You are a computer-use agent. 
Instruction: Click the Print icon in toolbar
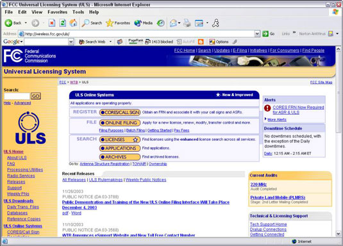(187, 23)
